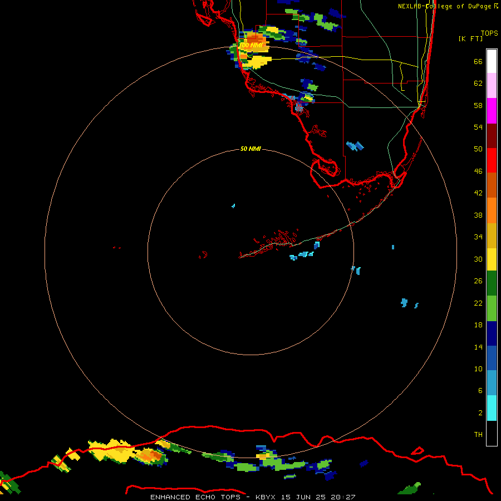Image resolution: width=501 pixels, height=501 pixels.
Task: Click the legend value 58
Action: pyautogui.click(x=478, y=105)
